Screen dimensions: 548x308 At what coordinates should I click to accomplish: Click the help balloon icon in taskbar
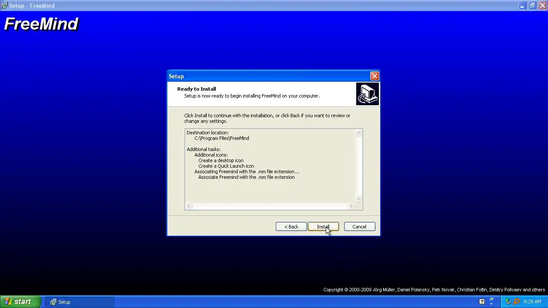(x=482, y=302)
